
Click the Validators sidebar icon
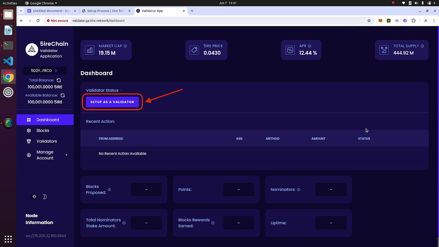[29, 141]
